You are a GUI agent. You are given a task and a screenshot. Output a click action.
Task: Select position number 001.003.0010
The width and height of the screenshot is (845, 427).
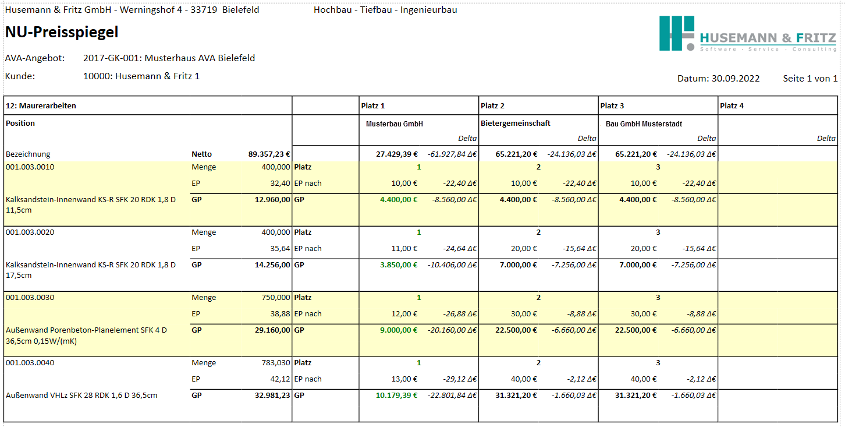point(30,167)
